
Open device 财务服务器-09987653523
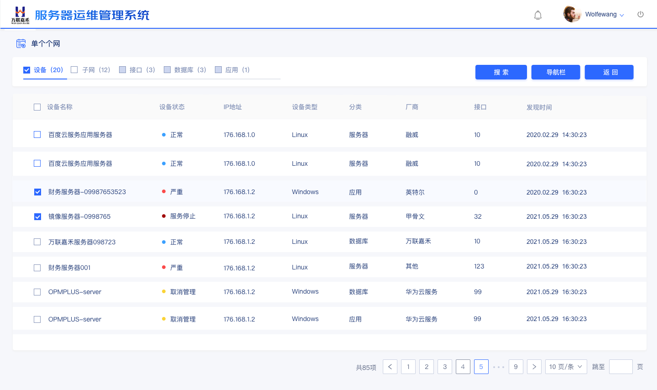coord(87,192)
